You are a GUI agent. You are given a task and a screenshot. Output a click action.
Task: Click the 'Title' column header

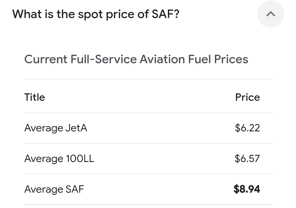[x=35, y=97]
